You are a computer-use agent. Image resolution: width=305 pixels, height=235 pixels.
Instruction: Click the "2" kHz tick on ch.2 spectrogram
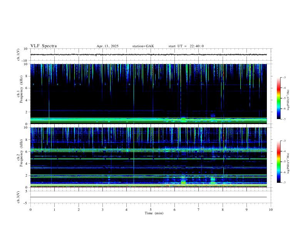click(27, 175)
